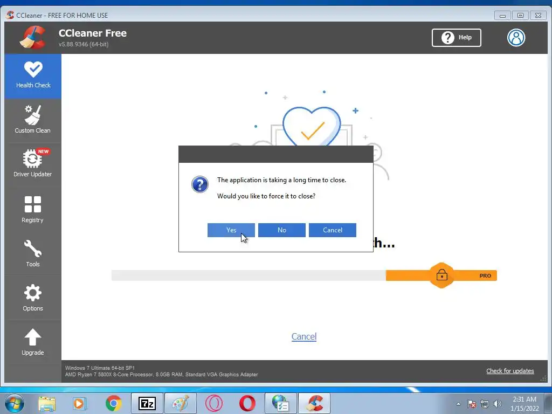Click the CCleaner Free title text

pos(93,33)
